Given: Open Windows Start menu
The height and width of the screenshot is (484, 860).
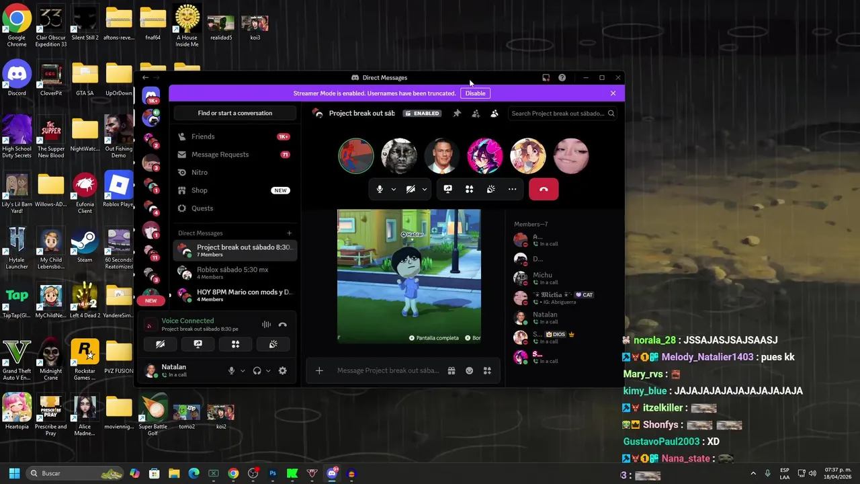Looking at the screenshot, I should click(x=14, y=473).
